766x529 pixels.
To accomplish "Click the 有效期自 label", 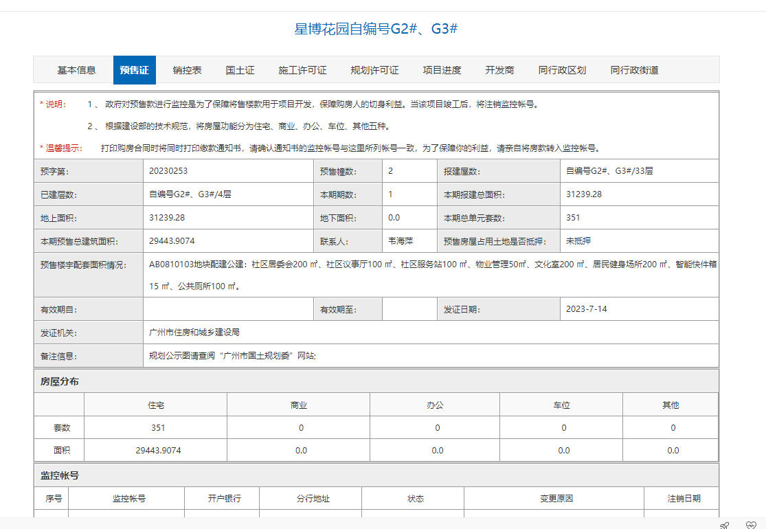I will tap(58, 310).
